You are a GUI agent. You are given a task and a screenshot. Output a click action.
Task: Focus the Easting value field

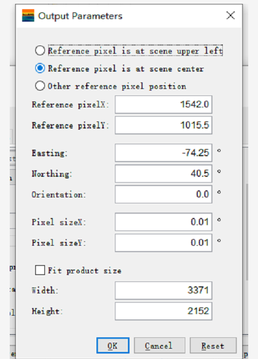coord(164,153)
